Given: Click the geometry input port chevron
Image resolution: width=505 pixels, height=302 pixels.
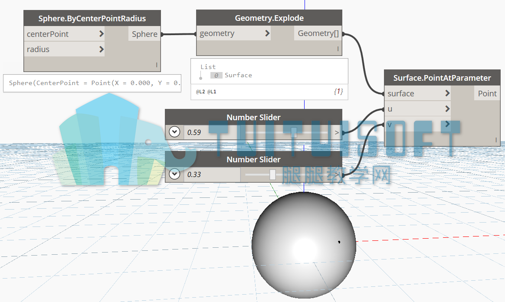Looking at the screenshot, I should 267,33.
